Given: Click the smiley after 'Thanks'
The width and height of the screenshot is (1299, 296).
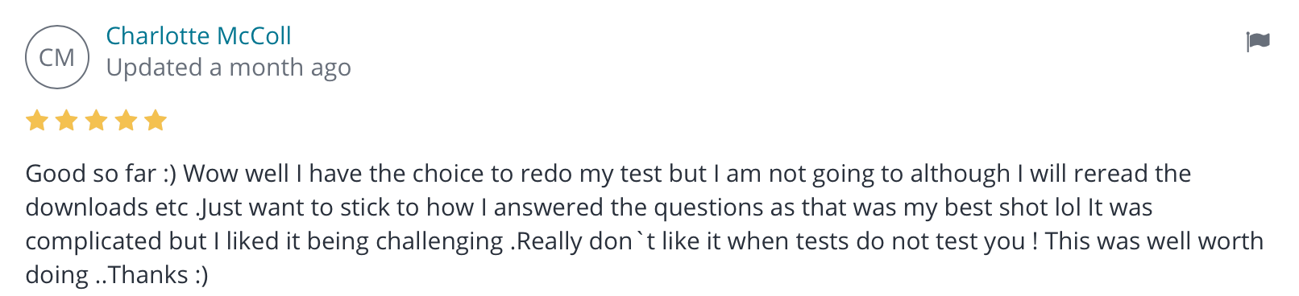Looking at the screenshot, I should (x=201, y=275).
